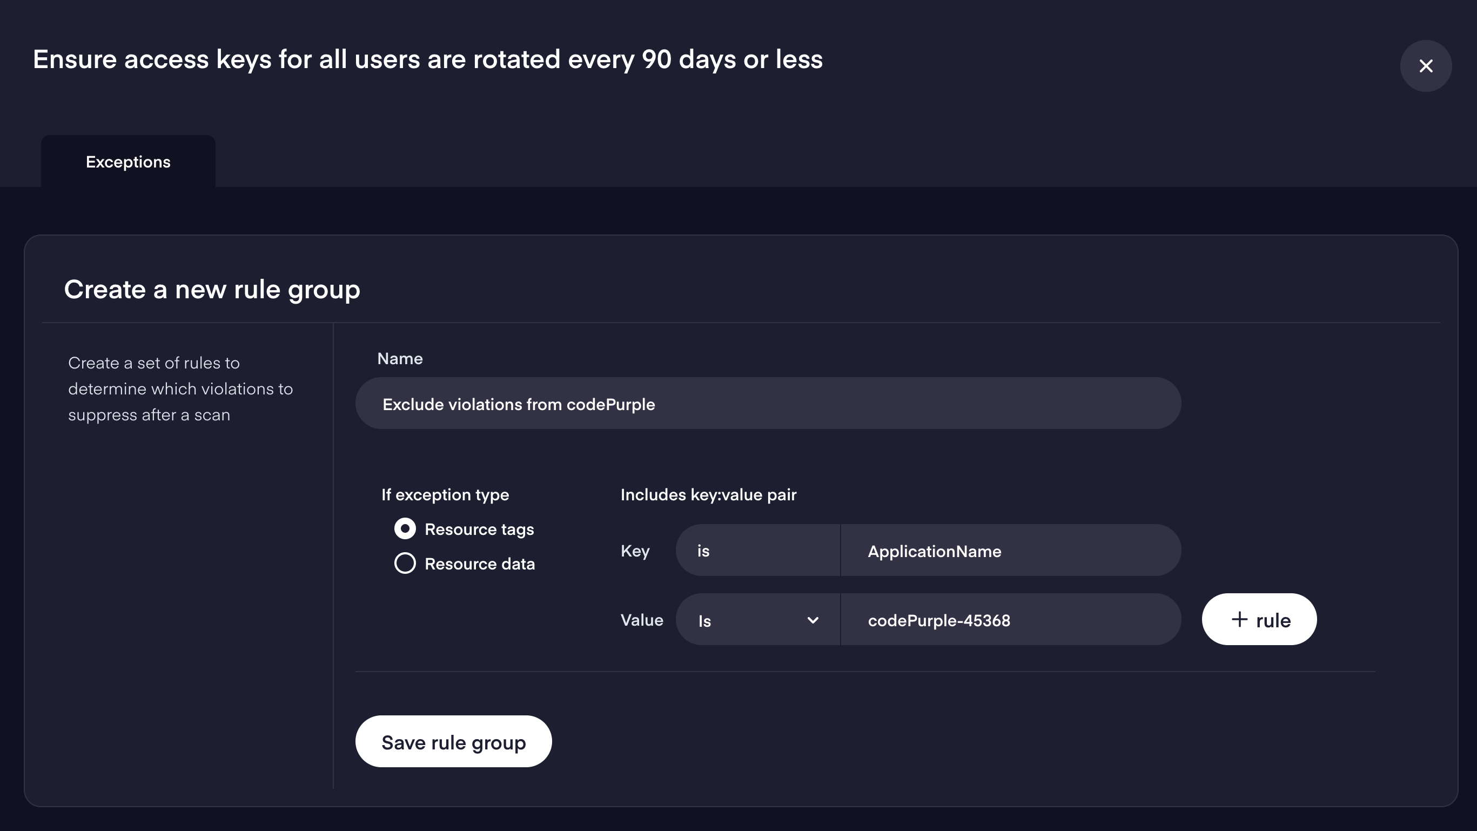1477x831 pixels.
Task: Click the Resource tags label text
Action: (479, 530)
